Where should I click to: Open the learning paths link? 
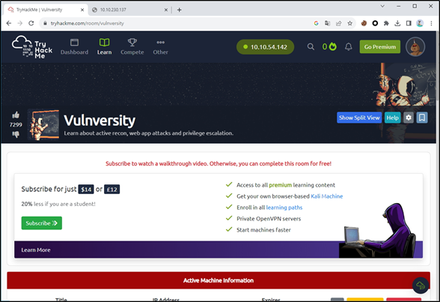point(284,208)
